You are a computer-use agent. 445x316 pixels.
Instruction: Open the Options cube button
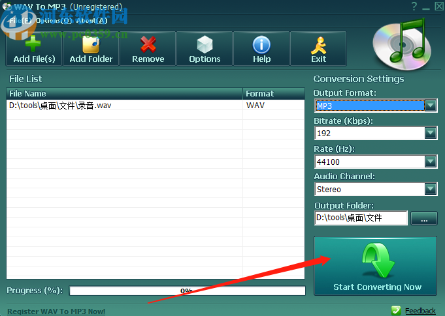tap(205, 49)
